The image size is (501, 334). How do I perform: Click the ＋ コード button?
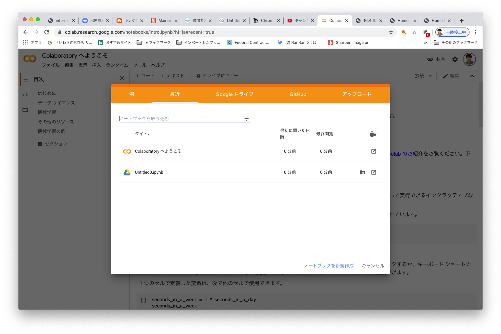coord(145,76)
